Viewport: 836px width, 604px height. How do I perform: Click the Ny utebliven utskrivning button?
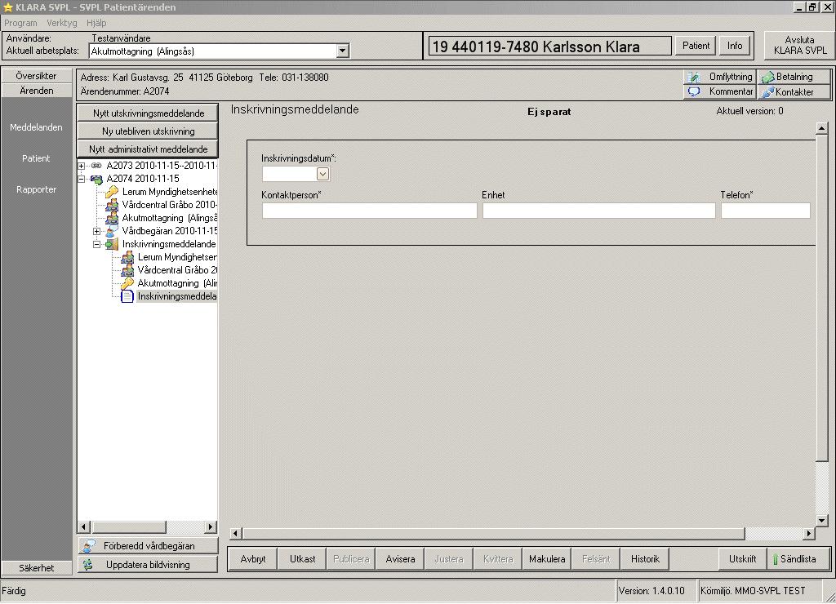149,131
